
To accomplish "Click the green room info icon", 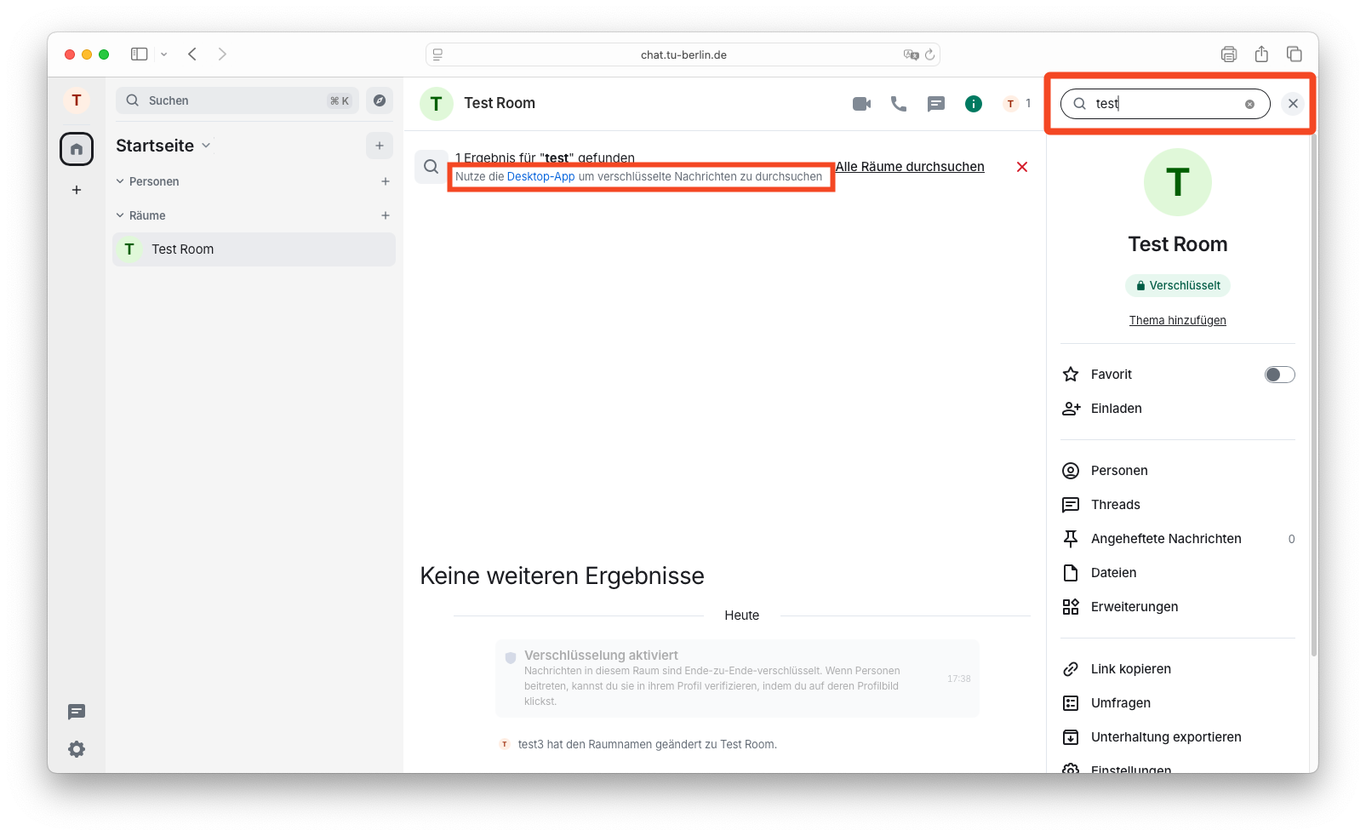I will [973, 104].
